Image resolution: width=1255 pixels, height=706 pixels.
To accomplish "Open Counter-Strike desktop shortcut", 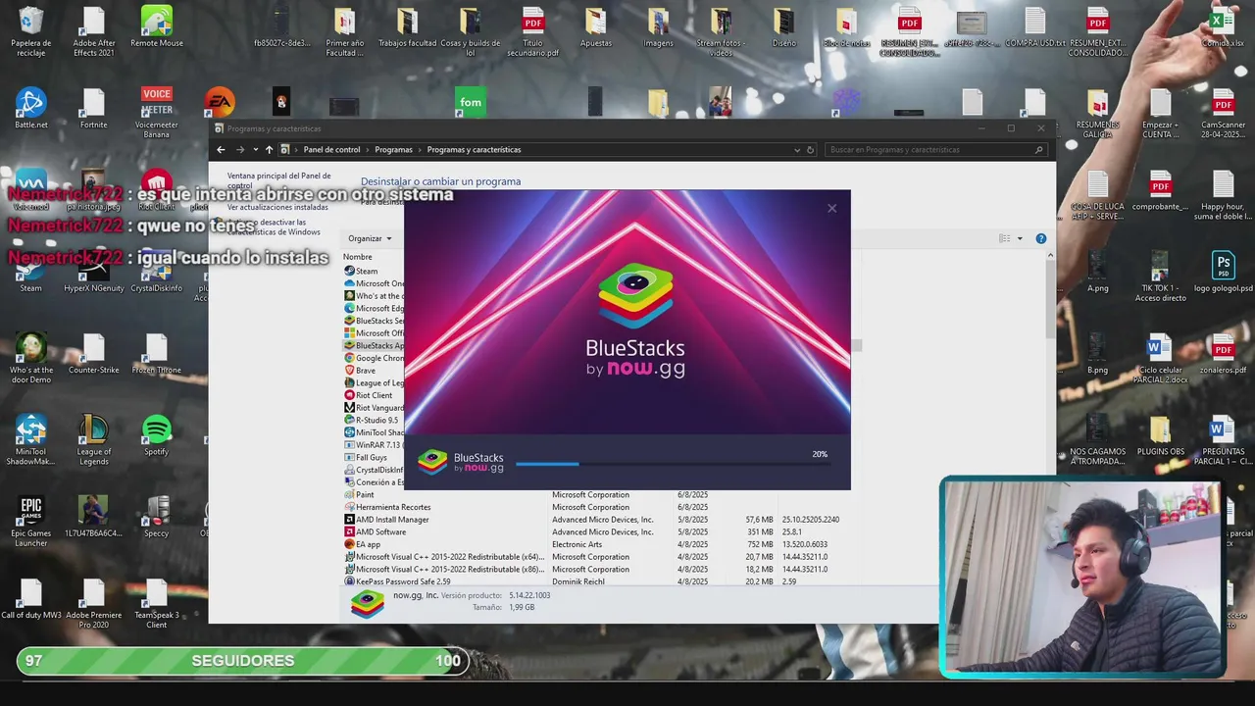I will click(93, 354).
